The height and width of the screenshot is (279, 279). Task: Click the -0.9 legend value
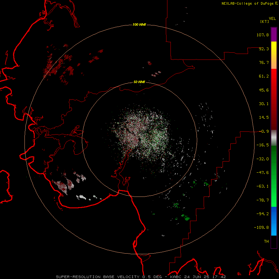click(264, 131)
